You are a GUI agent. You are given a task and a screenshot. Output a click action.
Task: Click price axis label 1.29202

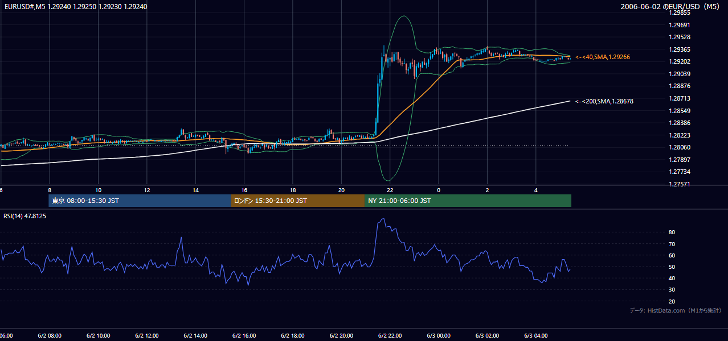(x=680, y=61)
